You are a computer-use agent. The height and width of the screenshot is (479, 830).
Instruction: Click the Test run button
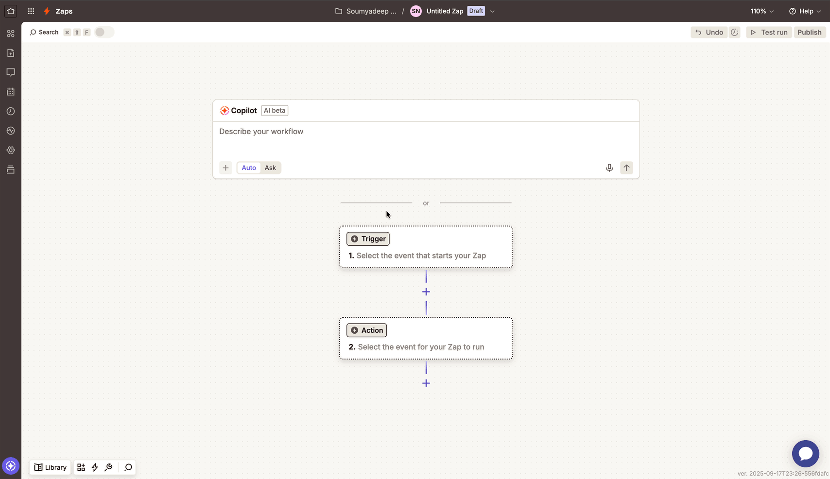coord(769,32)
